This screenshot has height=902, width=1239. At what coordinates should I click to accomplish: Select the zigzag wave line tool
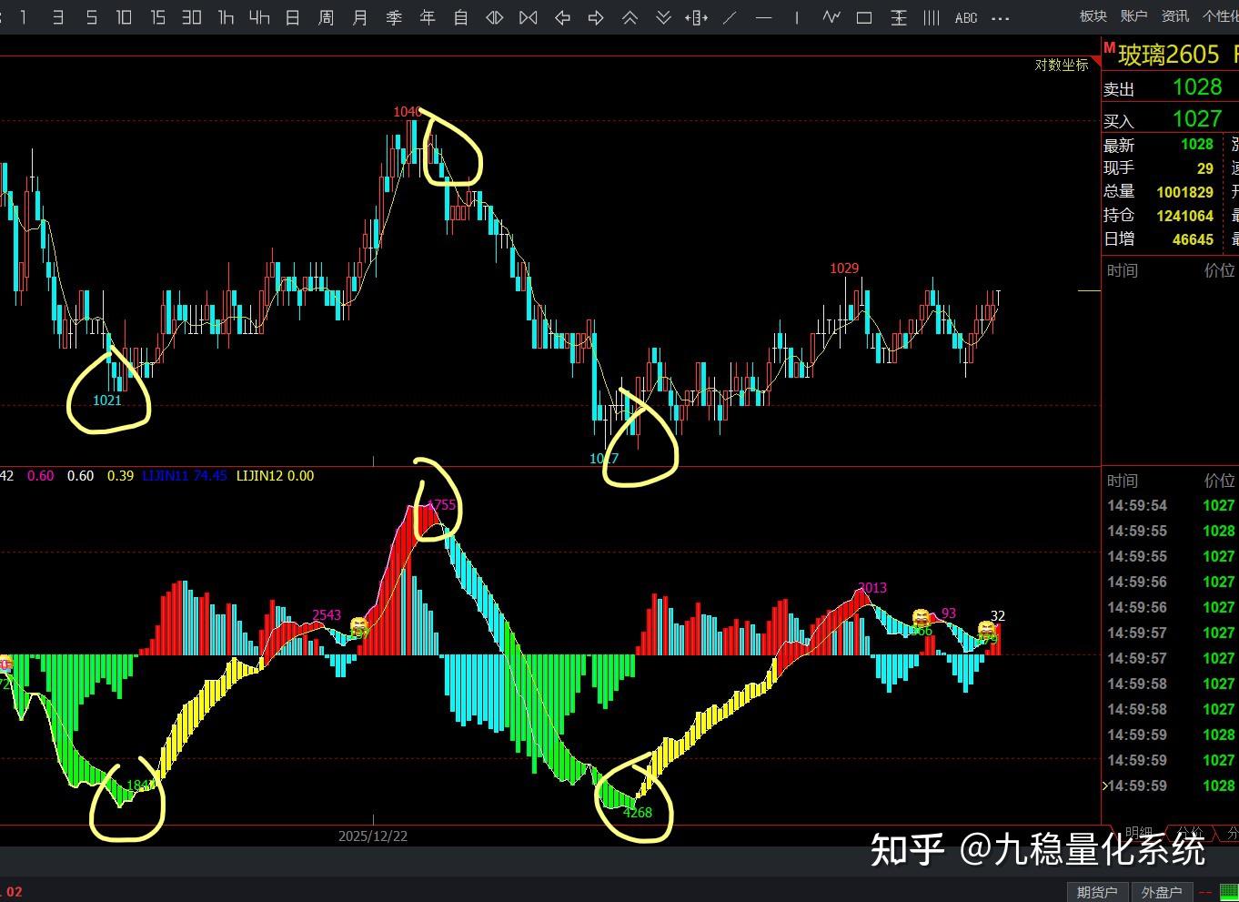831,17
